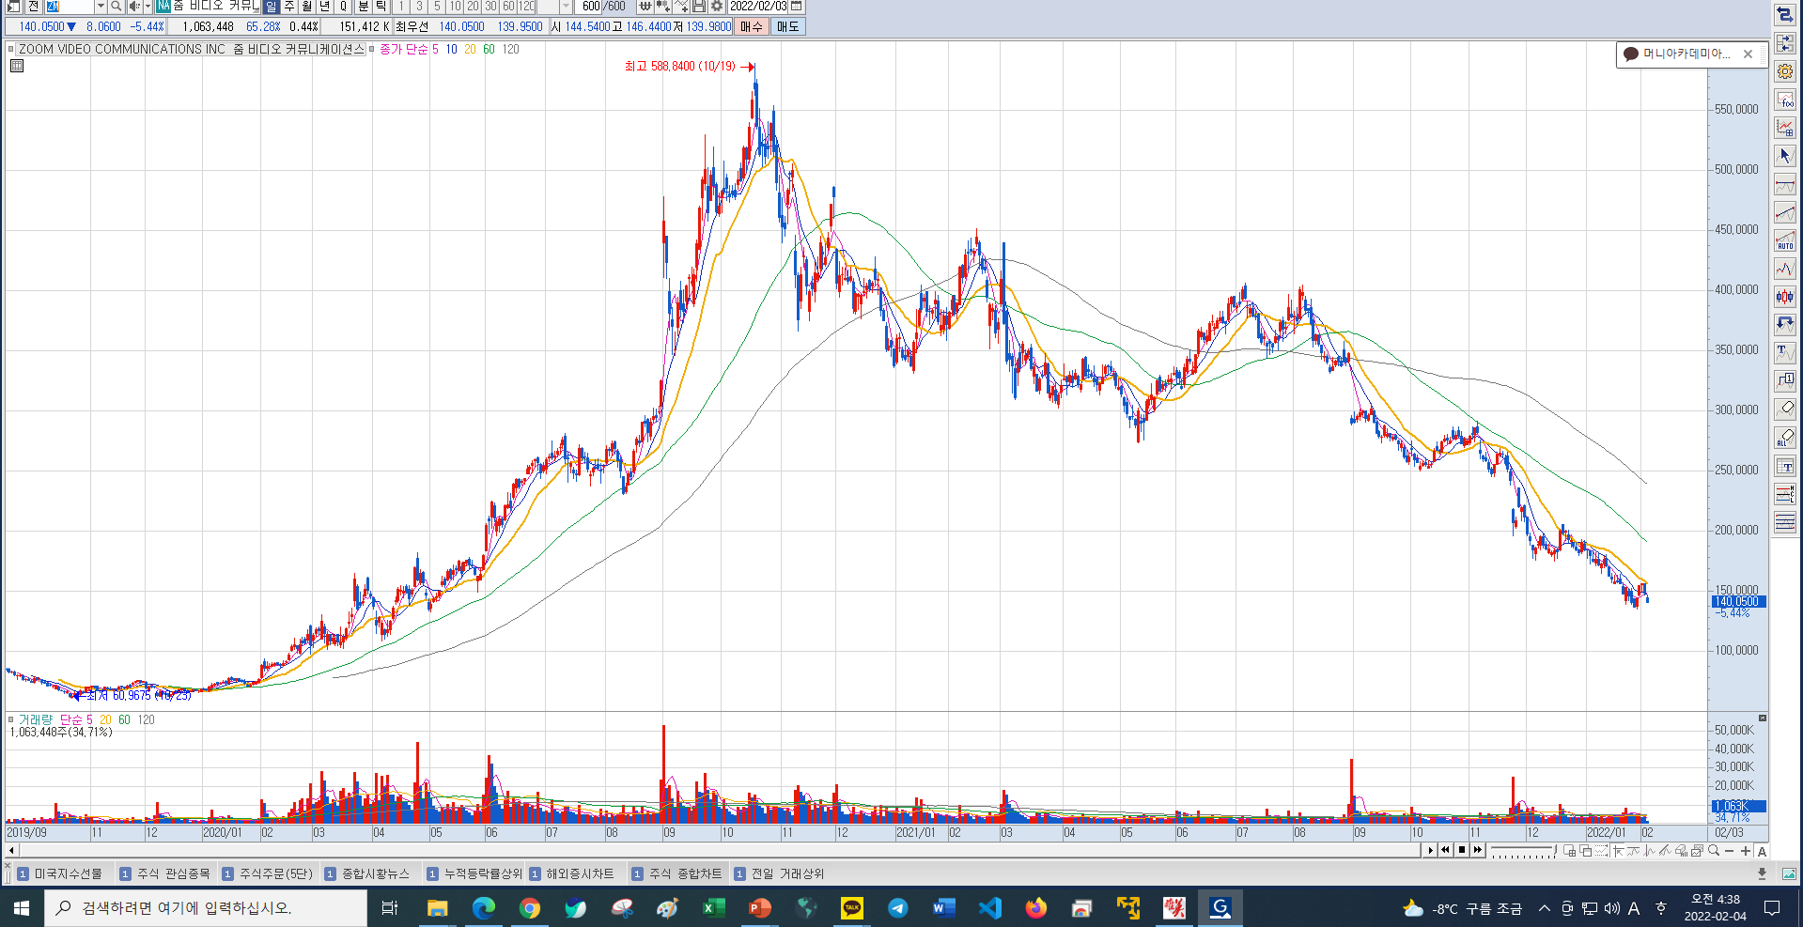Select minute period button 분
This screenshot has width=1803, height=927.
pyautogui.click(x=364, y=7)
